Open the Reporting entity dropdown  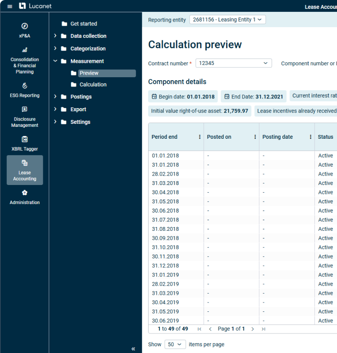[227, 20]
